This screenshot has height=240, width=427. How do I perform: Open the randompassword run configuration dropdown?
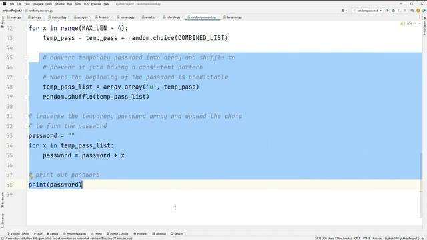368,11
